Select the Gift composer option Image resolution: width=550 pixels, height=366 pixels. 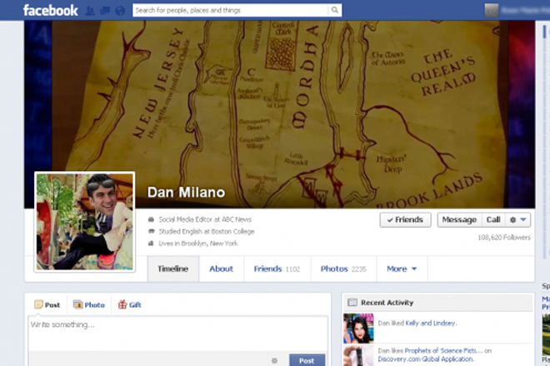point(129,304)
